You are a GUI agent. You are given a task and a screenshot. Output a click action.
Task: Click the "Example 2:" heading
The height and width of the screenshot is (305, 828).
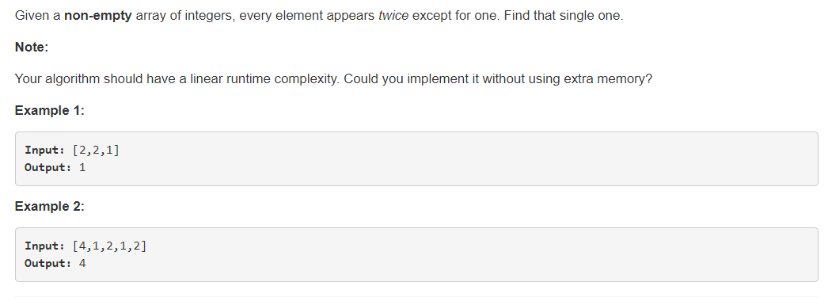tap(50, 207)
